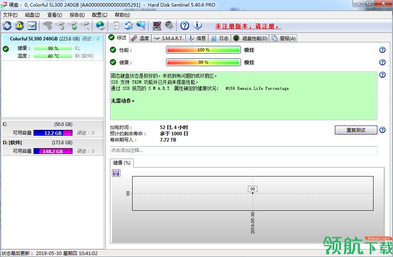Click green check icon in left disk panel
The height and width of the screenshot is (257, 393).
(6, 49)
